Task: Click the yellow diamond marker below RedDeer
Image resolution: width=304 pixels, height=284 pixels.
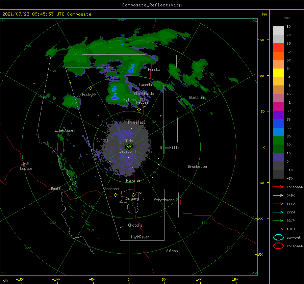Action: pyautogui.click(x=139, y=110)
